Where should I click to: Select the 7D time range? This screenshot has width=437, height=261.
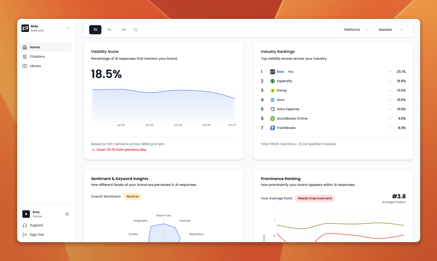click(x=95, y=30)
